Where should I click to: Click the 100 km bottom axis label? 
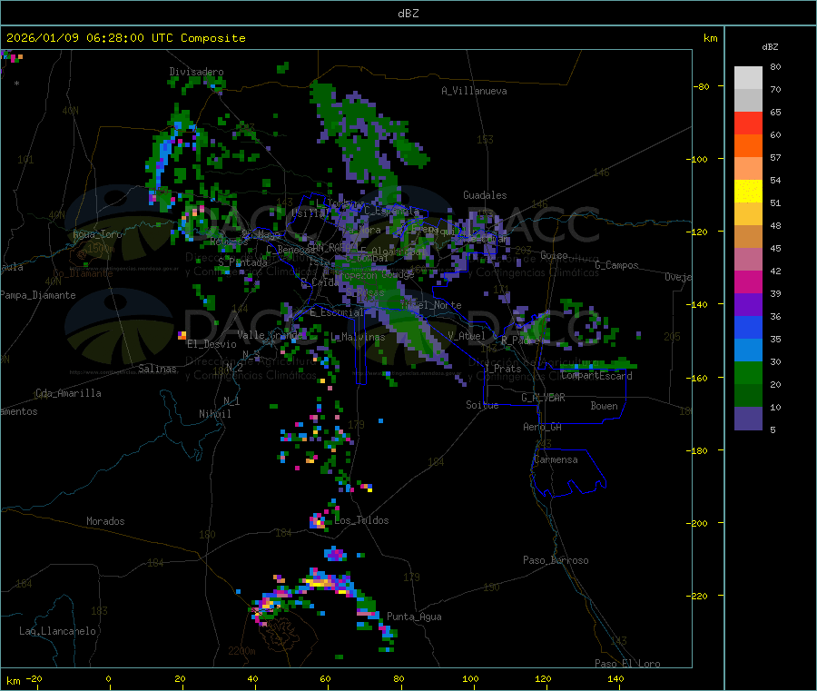[470, 678]
